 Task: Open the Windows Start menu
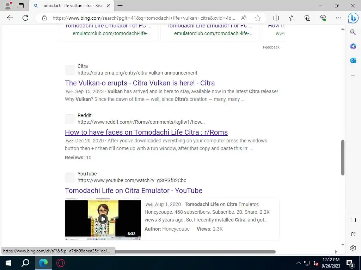(x=8, y=263)
